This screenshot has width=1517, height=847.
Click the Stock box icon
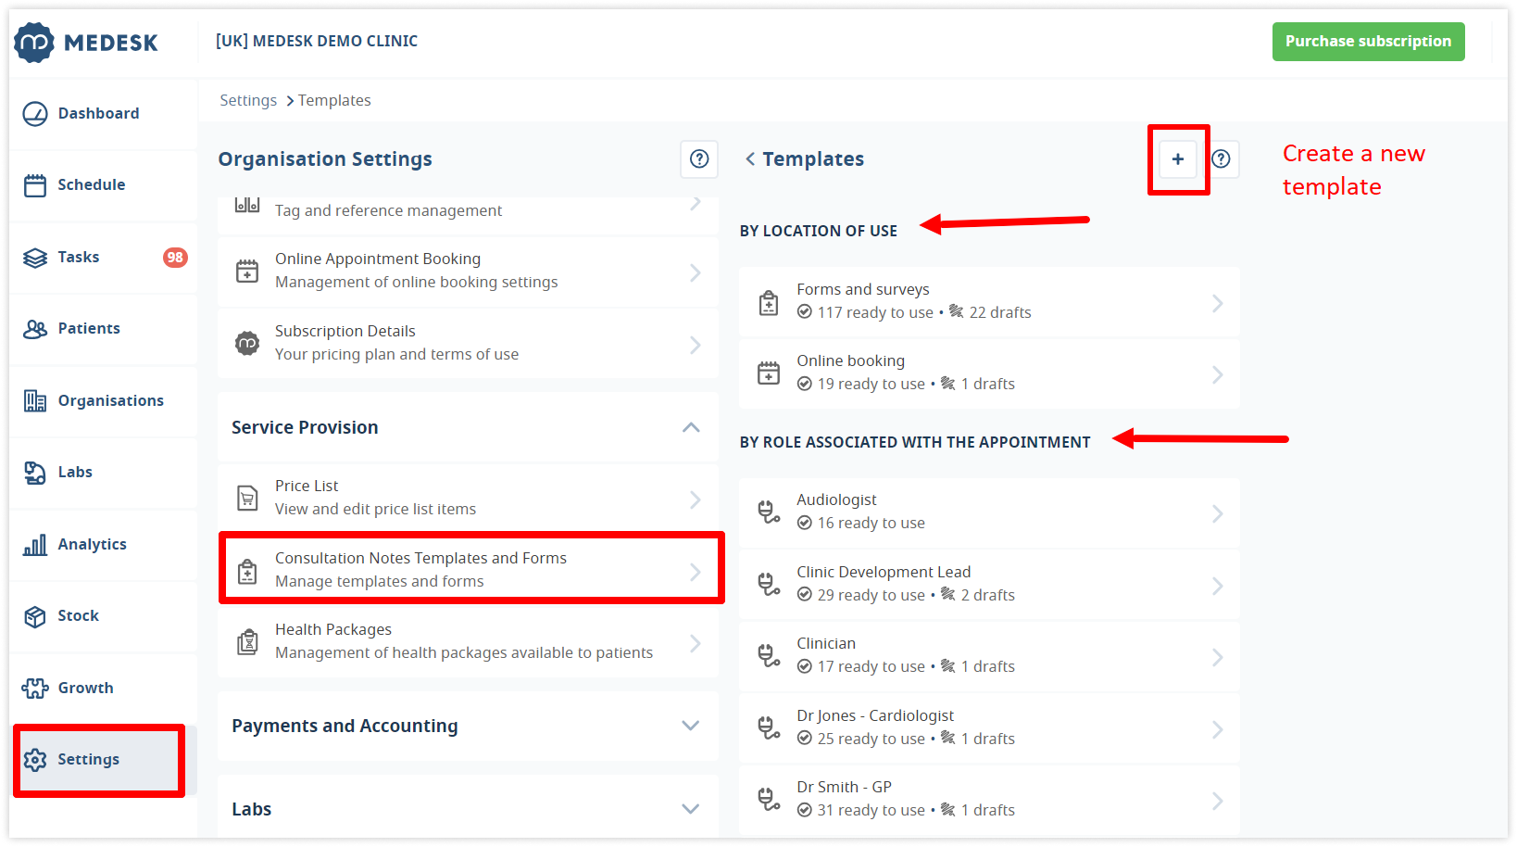[35, 616]
